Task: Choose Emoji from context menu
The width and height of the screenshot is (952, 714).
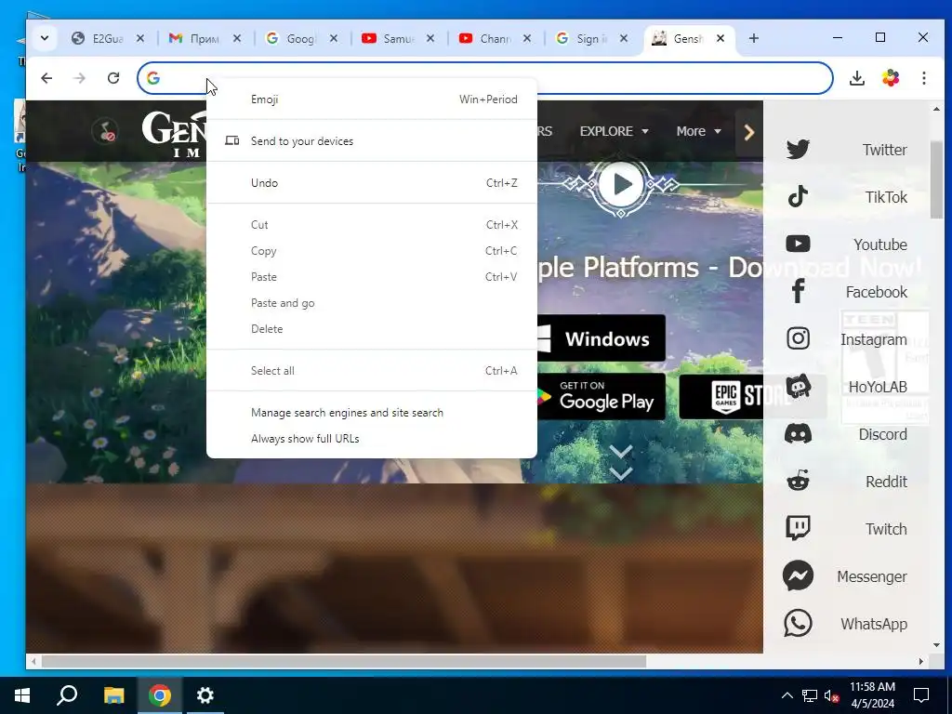Action: 372,99
